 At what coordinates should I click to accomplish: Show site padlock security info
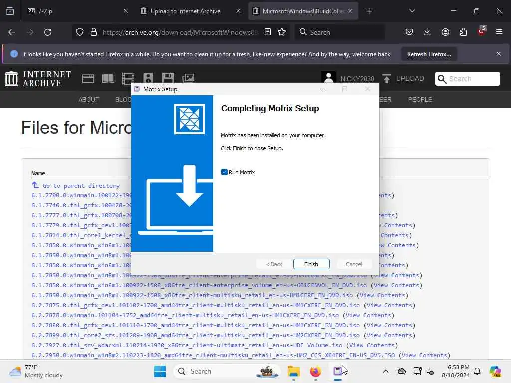point(94,32)
